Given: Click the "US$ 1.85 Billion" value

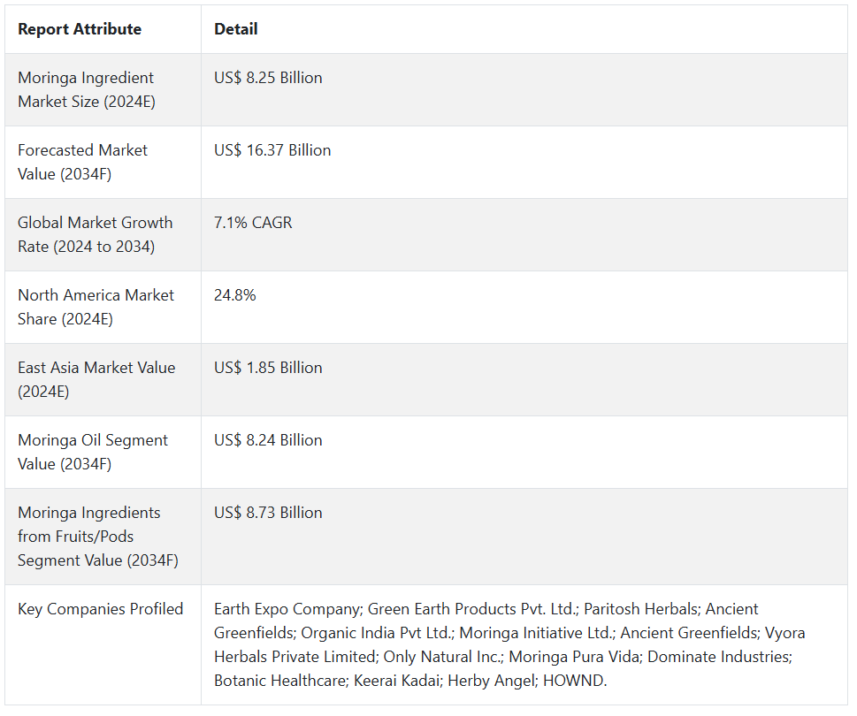Looking at the screenshot, I should 268,368.
